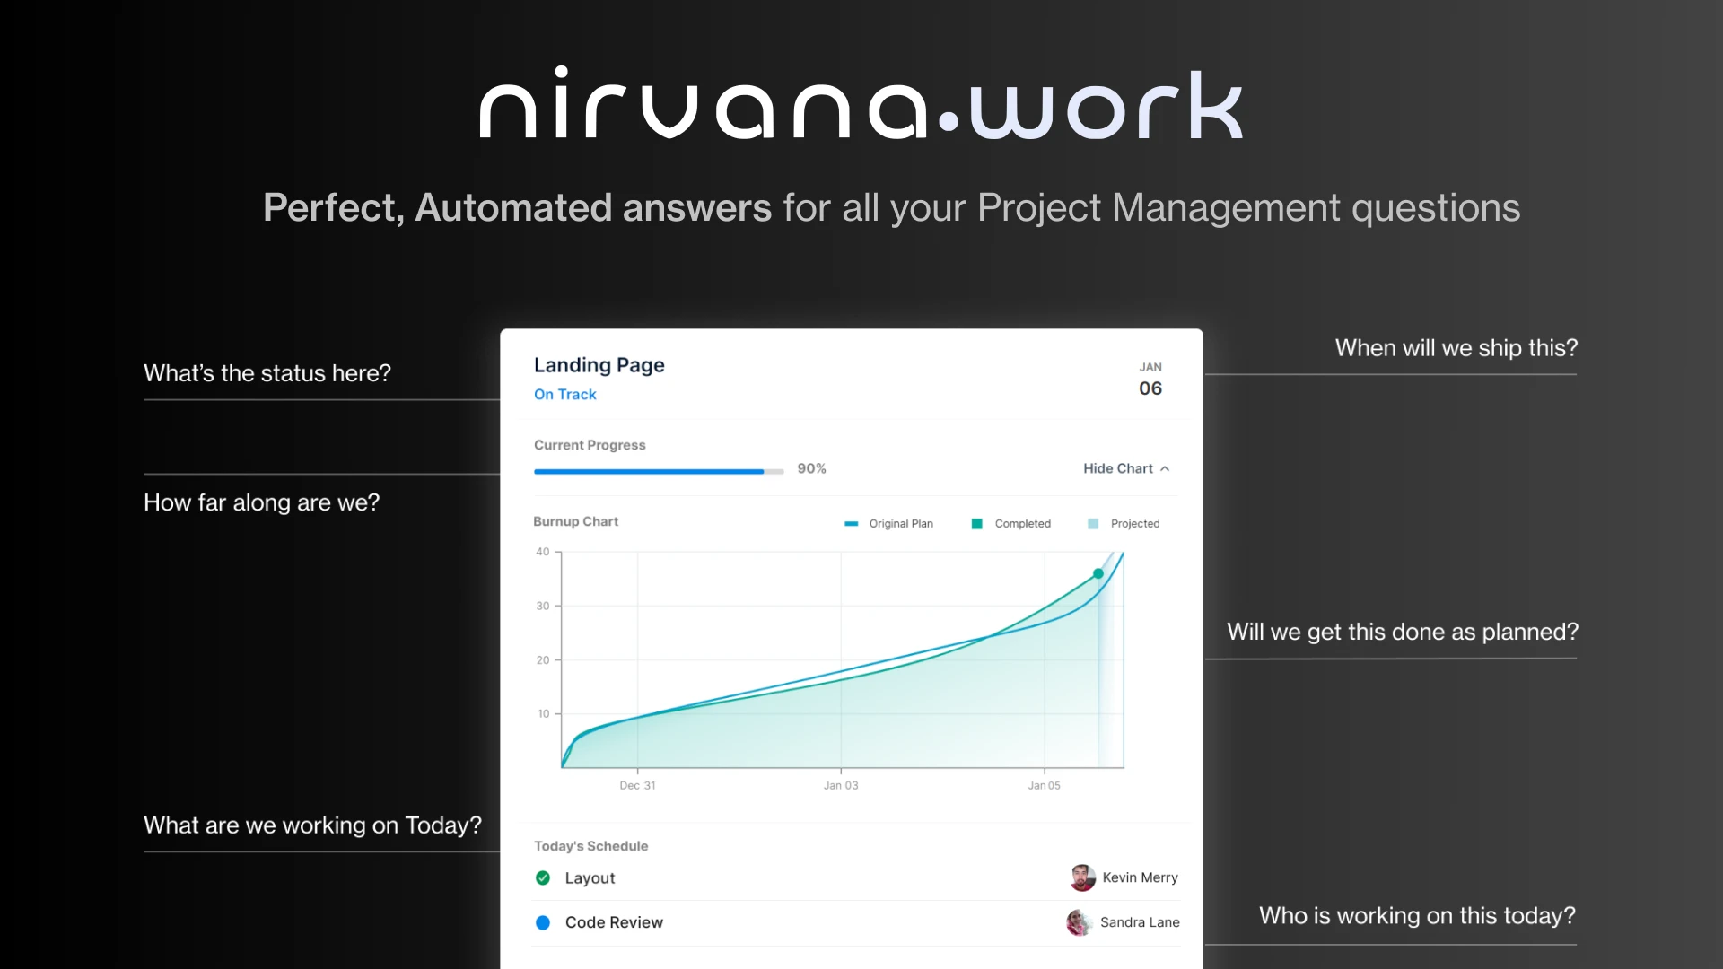
Task: Click the 90% progress value
Action: tap(811, 468)
